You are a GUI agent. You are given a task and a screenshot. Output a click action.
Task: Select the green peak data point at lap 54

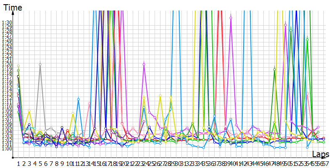click(x=307, y=40)
